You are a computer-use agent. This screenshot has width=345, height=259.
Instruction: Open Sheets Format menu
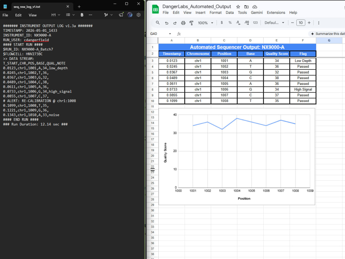(x=215, y=12)
